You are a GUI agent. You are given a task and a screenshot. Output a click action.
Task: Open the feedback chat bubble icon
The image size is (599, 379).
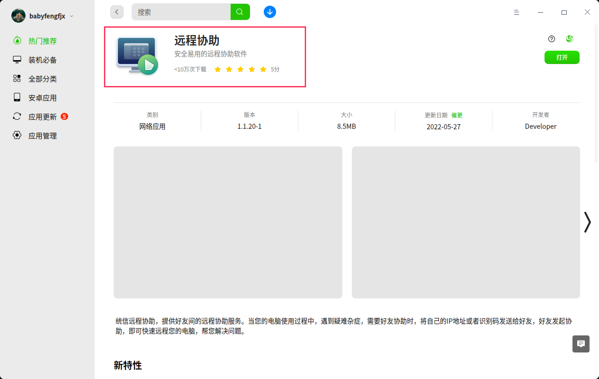[x=581, y=344]
